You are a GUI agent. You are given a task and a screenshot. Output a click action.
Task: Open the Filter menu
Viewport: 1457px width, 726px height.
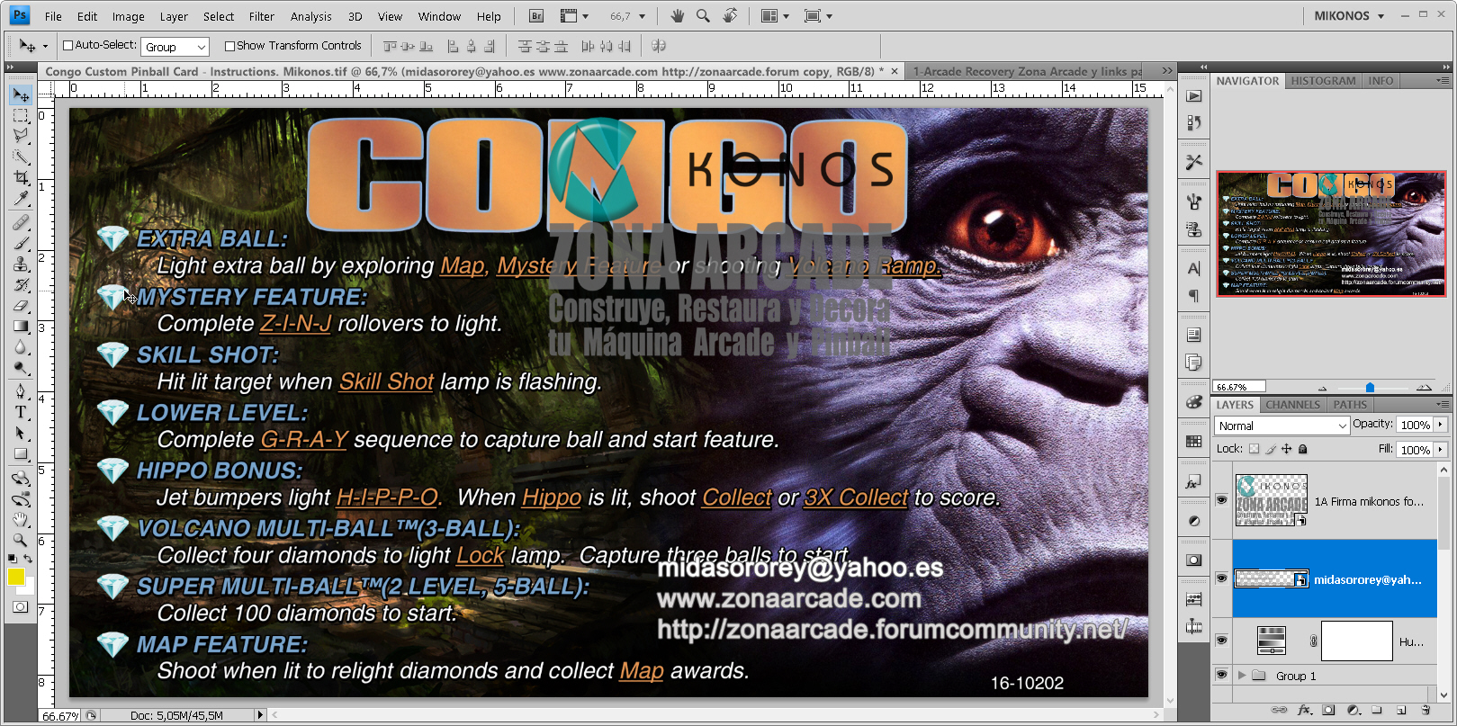click(261, 16)
